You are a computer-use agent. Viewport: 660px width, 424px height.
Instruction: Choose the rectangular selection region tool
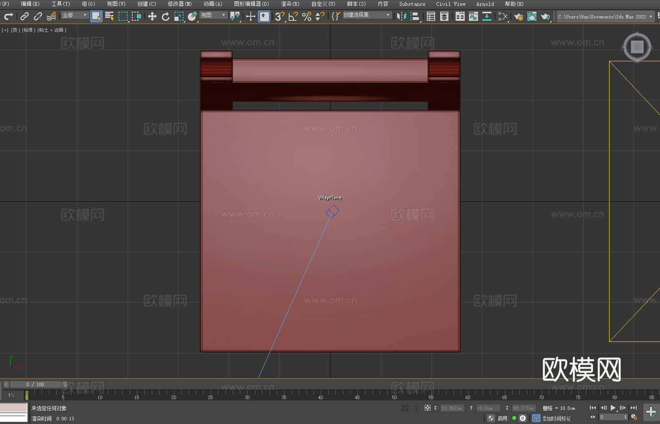coord(123,16)
